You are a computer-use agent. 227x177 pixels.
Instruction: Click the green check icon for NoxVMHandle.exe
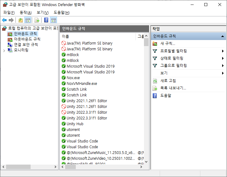[64, 83]
